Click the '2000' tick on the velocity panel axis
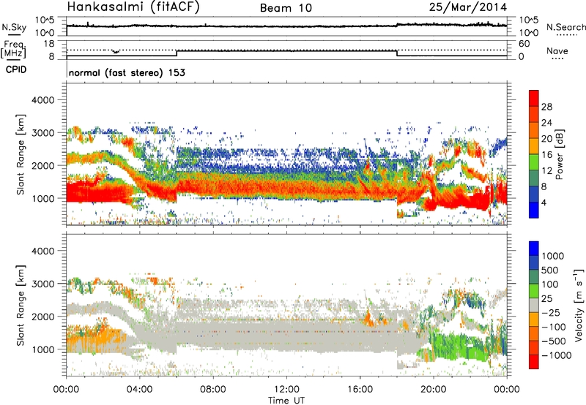Image resolution: width=586 pixels, height=405 pixels. click(x=42, y=317)
